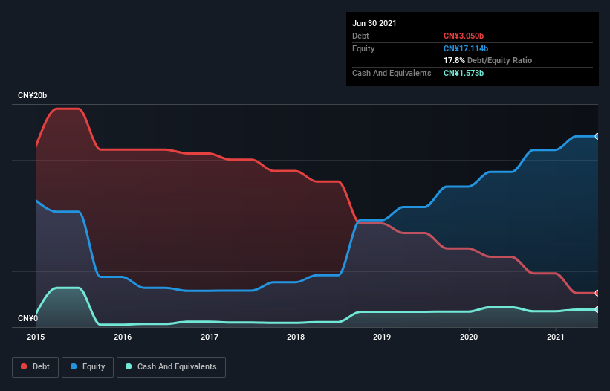Toggle Cash And Equivalents legend button
This screenshot has height=391, width=610.
tap(171, 367)
